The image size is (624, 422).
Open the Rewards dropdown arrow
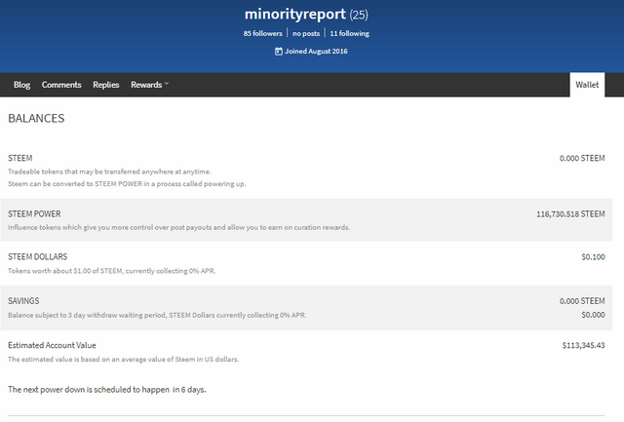pos(167,84)
